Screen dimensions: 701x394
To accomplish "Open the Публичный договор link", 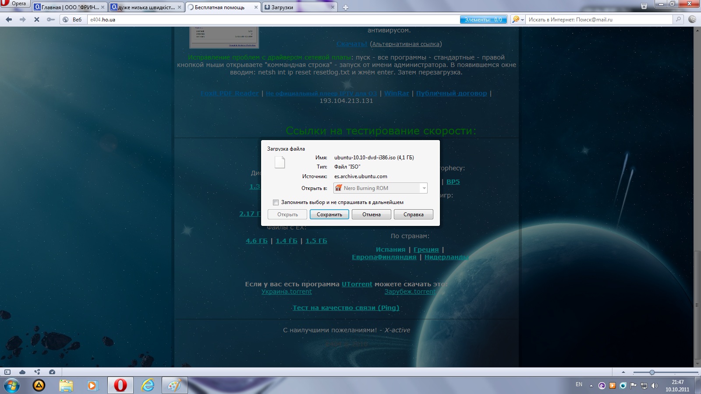I will click(x=451, y=93).
